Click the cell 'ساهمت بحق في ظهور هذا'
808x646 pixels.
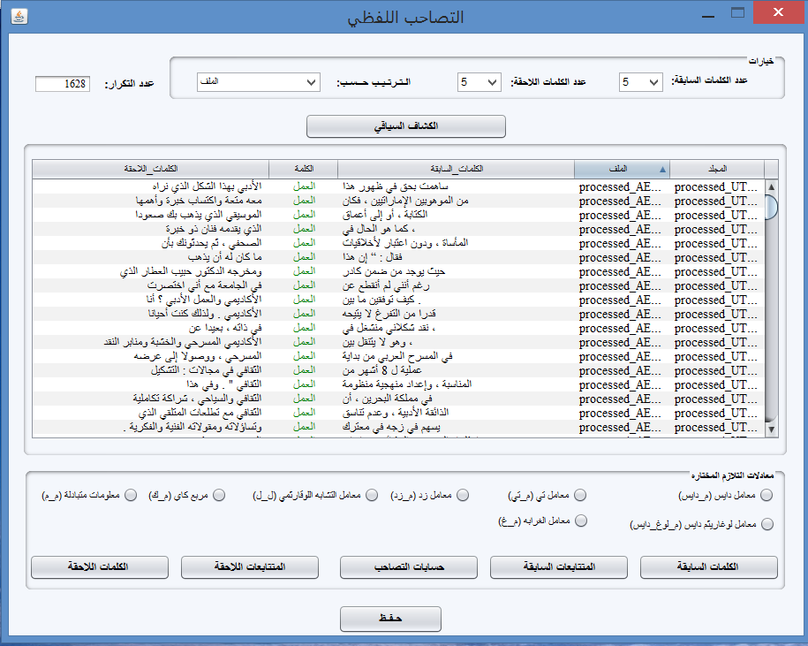(x=456, y=186)
